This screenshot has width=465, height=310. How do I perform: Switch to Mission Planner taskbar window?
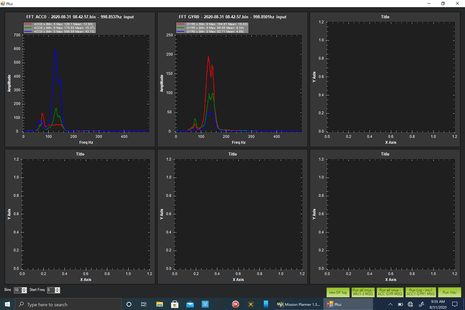pyautogui.click(x=299, y=304)
